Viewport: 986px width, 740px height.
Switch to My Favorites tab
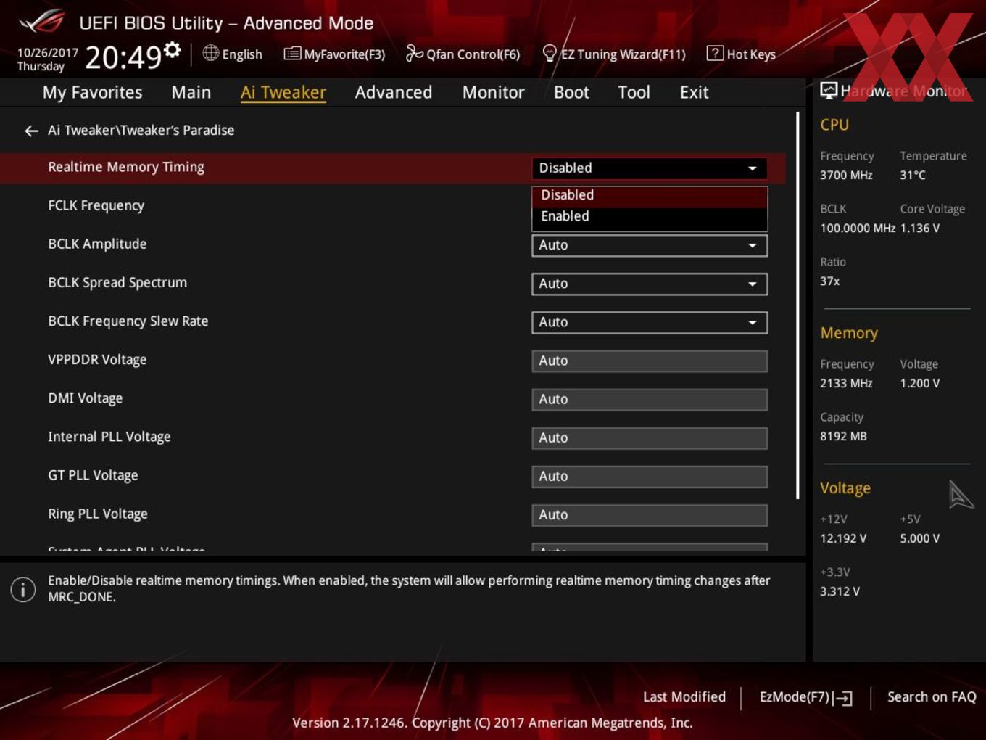click(x=92, y=92)
